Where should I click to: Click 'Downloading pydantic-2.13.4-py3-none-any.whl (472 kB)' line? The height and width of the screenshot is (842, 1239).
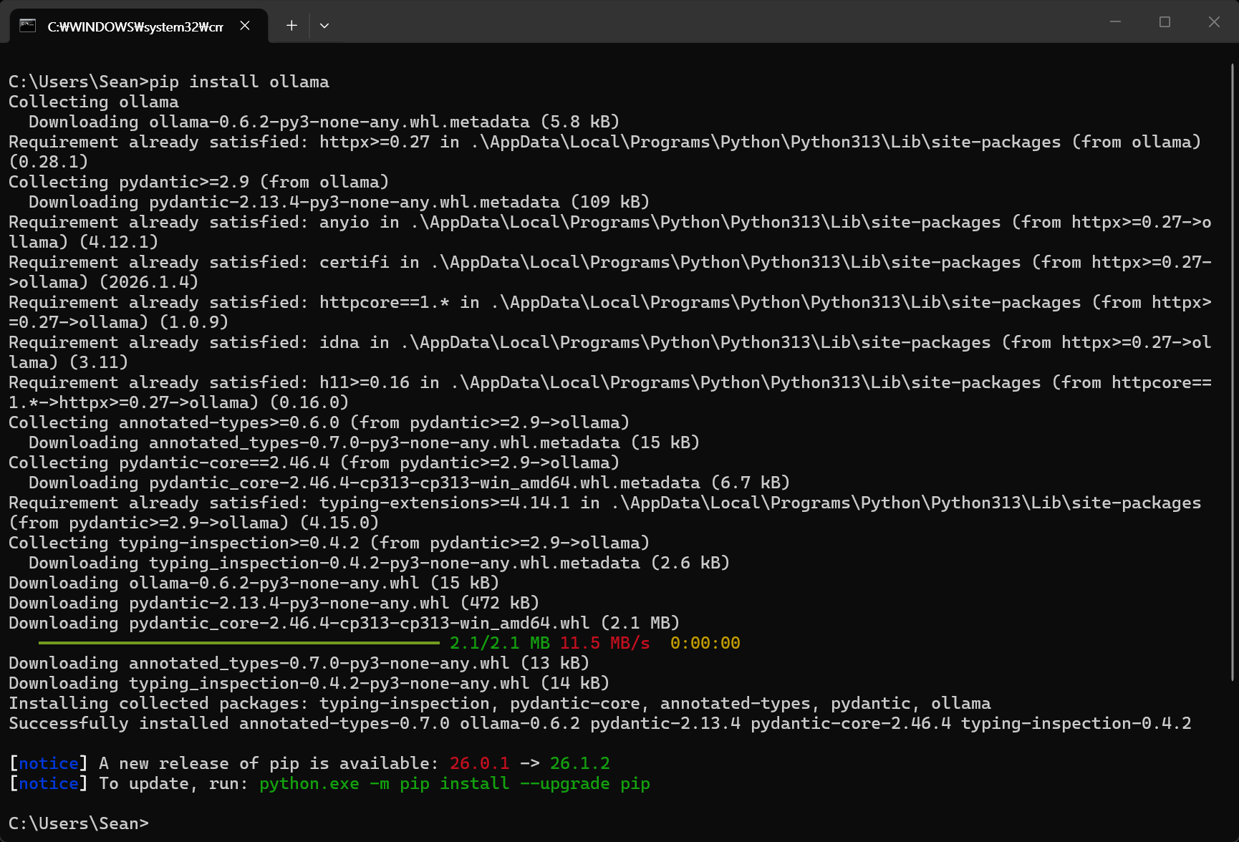point(274,603)
